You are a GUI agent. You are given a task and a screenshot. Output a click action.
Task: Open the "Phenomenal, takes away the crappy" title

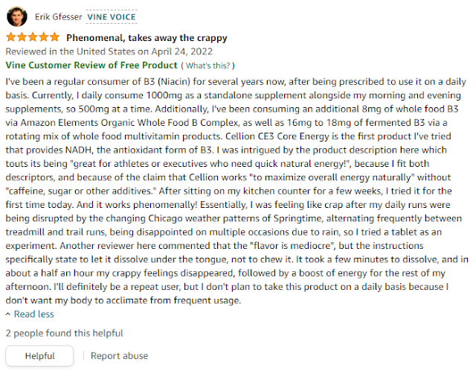pos(147,37)
